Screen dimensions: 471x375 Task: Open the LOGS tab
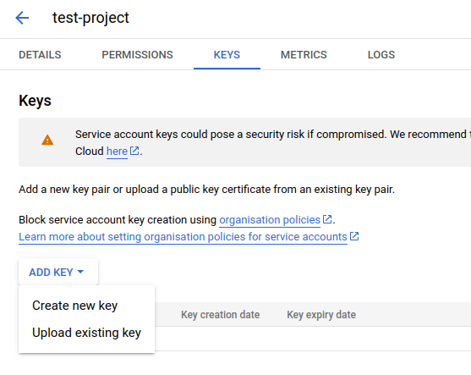point(381,55)
